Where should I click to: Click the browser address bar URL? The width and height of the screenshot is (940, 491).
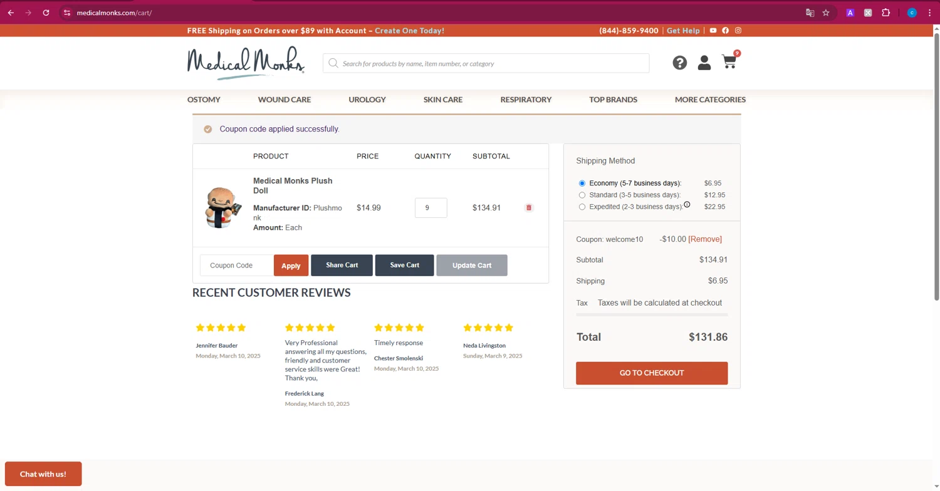[x=114, y=13]
